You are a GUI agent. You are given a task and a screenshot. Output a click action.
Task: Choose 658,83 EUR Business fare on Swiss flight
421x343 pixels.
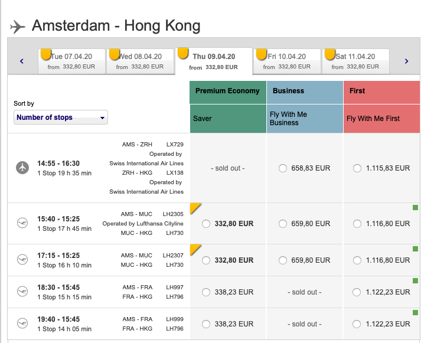click(x=283, y=168)
